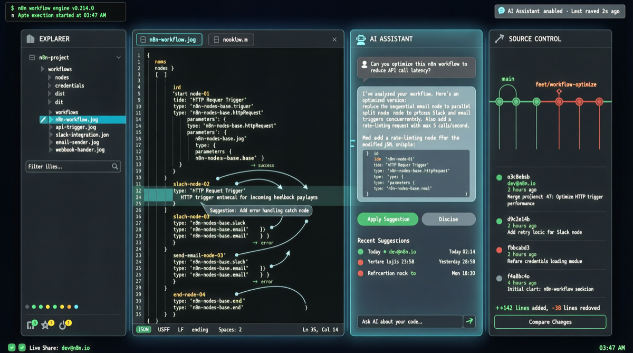Click the magnifier icon in the Filter files box

click(x=116, y=166)
